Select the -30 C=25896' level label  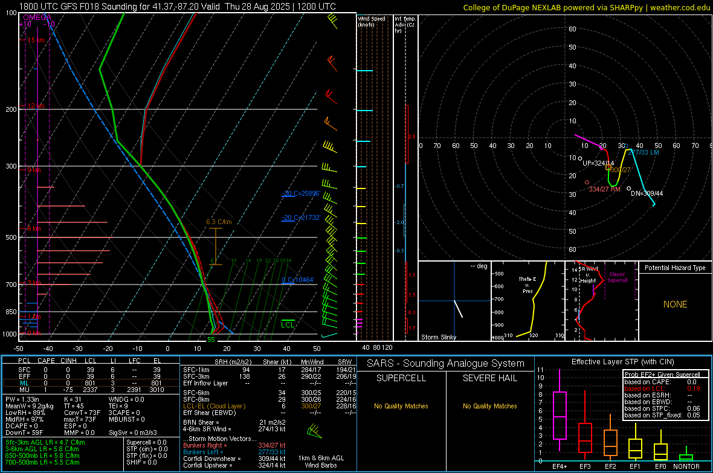coord(301,193)
